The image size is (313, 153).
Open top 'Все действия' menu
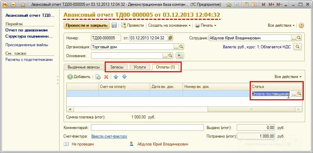click(x=281, y=25)
